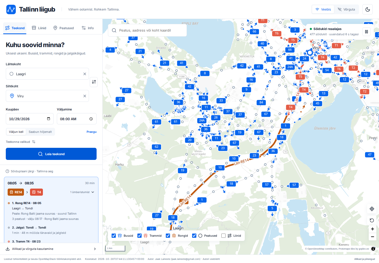Viewport: 379px width, 263px height.
Task: Zoom out on the map
Action: point(372,237)
